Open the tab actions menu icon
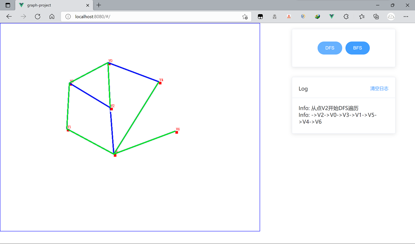415x244 pixels. tap(7, 5)
